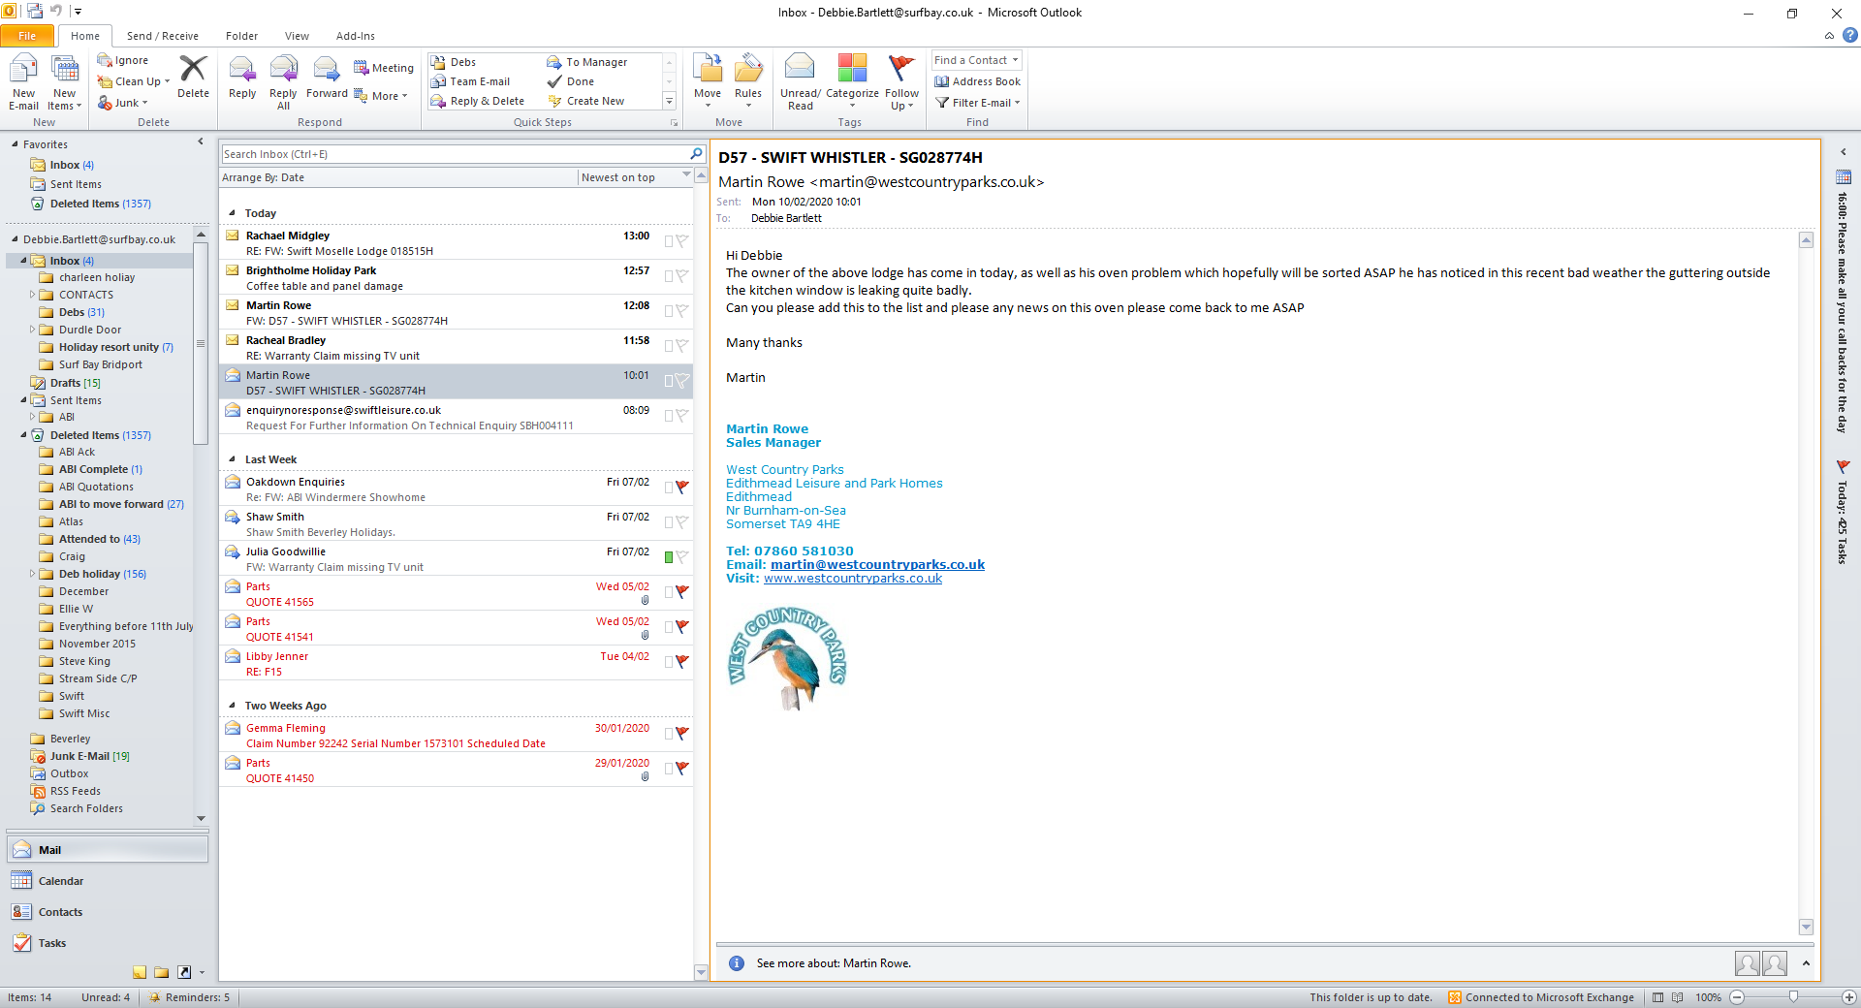
Task: Click the Search Inbox field
Action: [455, 154]
